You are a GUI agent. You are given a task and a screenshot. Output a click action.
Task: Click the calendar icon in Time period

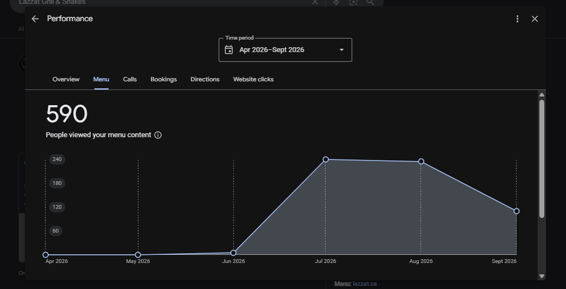229,50
